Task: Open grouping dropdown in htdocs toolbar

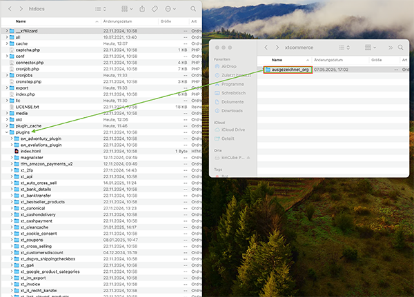Action: pos(127,9)
